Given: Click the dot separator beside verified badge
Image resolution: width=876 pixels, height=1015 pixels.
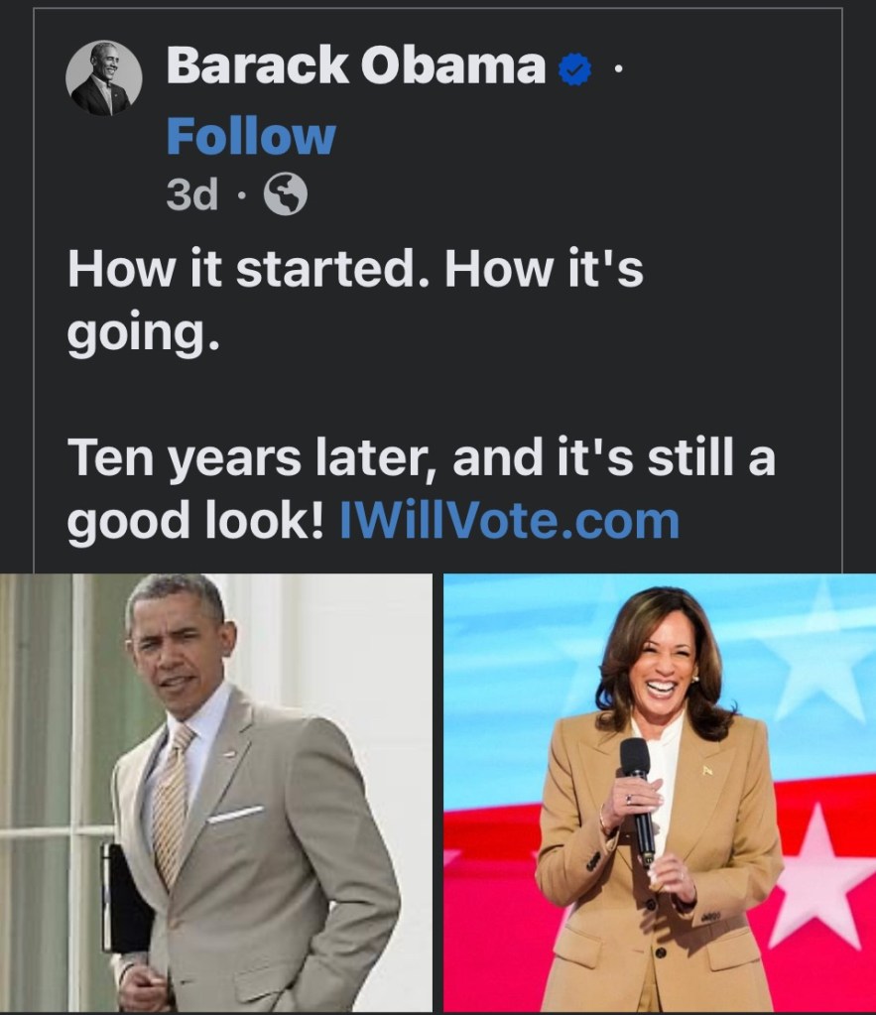Looking at the screenshot, I should 617,69.
